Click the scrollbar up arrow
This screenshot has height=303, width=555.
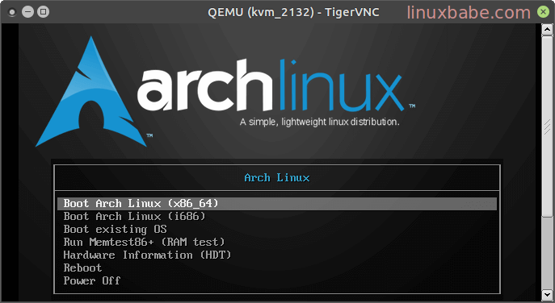click(547, 29)
